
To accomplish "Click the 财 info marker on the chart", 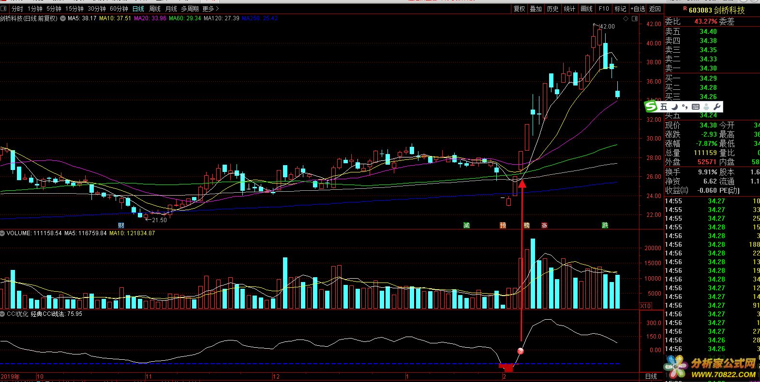I will [x=121, y=225].
